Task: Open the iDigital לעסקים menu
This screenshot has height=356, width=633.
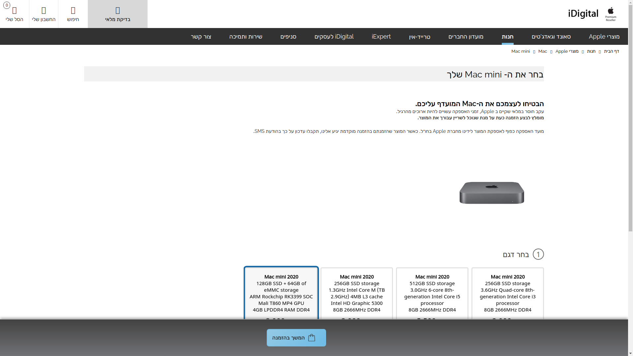Action: (x=334, y=36)
